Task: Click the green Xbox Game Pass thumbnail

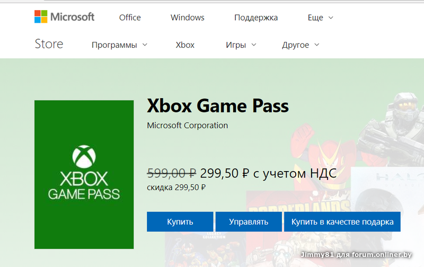Action: (84, 175)
